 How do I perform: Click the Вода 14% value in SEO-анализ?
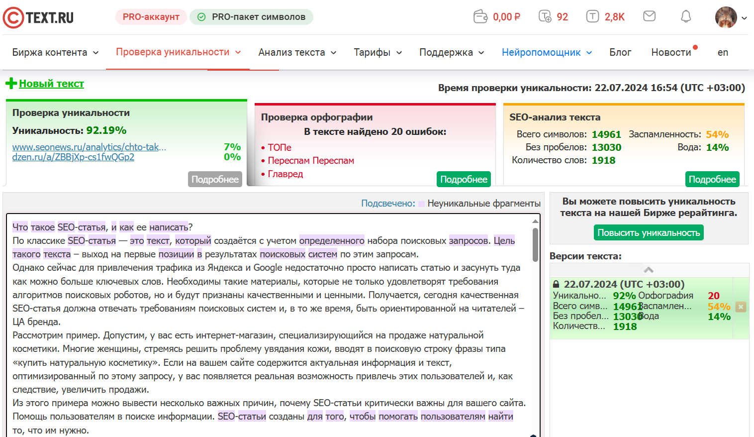[x=717, y=147]
